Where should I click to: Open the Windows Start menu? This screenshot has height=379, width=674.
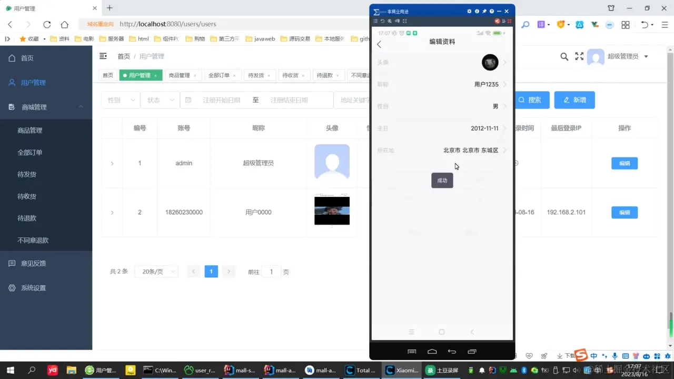[x=10, y=370]
